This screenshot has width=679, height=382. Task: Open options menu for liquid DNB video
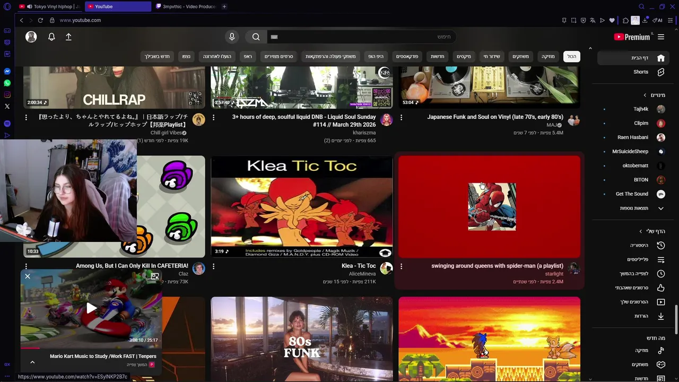[x=213, y=117]
